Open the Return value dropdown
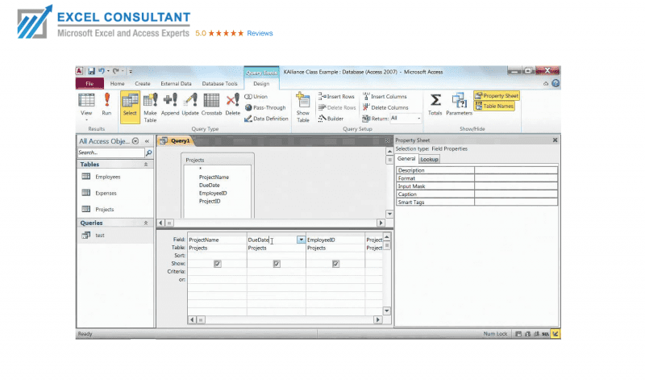The image size is (645, 380). coord(418,119)
